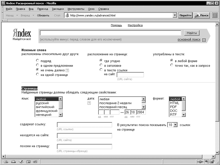The height and width of the screenshot is (165, 220).
Task: Click the "похожи на страницу" input field
Action: [84, 147]
